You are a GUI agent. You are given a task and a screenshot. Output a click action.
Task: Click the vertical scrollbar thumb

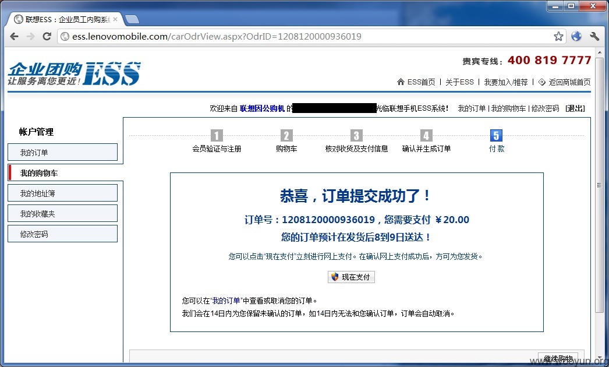[x=600, y=186]
